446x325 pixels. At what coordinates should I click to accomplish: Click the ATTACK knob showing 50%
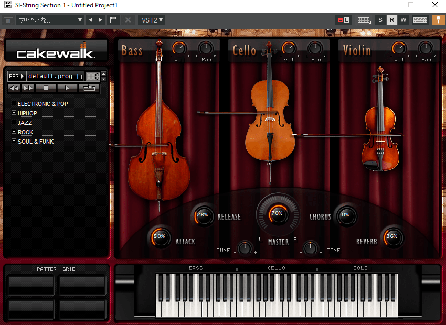(x=160, y=237)
